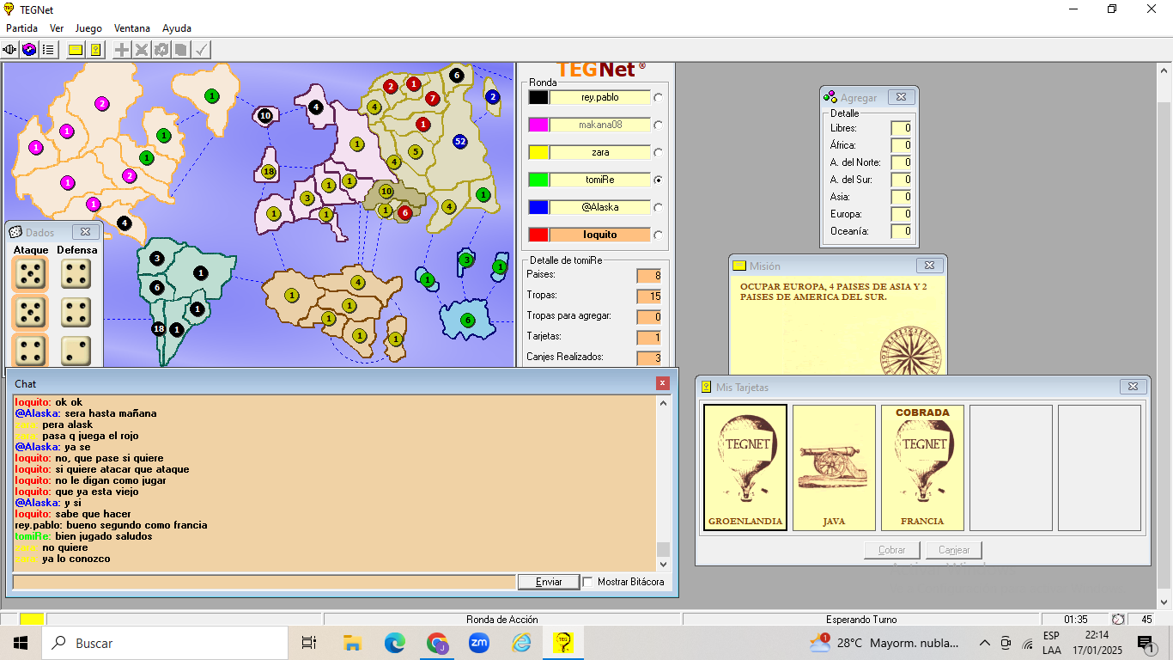Show hidden system tray icons chevron
The width and height of the screenshot is (1173, 660).
pos(984,643)
